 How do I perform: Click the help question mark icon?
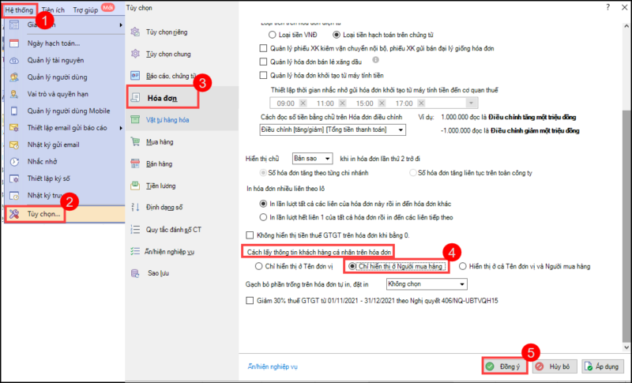point(608,7)
